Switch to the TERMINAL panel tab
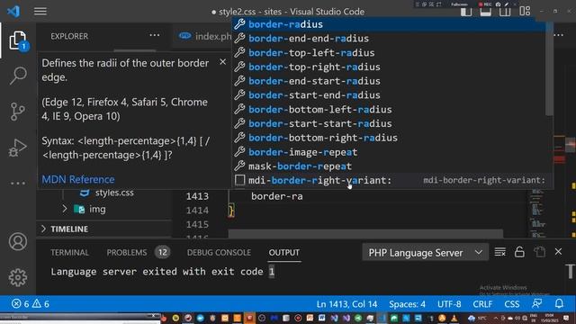Screen dimensions: 576x324 tap(69, 252)
